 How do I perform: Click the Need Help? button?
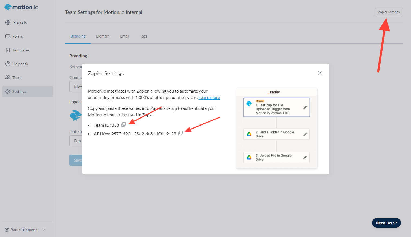tap(386, 223)
